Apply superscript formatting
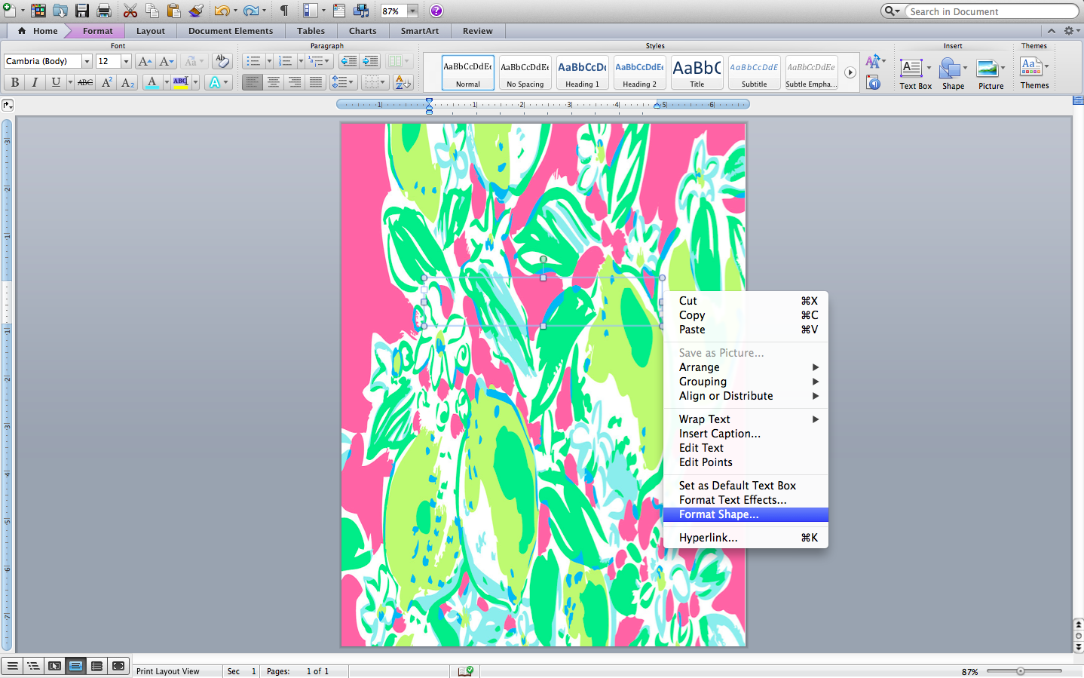This screenshot has width=1084, height=678. 107,82
